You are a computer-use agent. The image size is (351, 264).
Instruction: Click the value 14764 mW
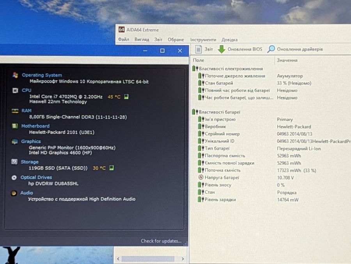(x=288, y=200)
